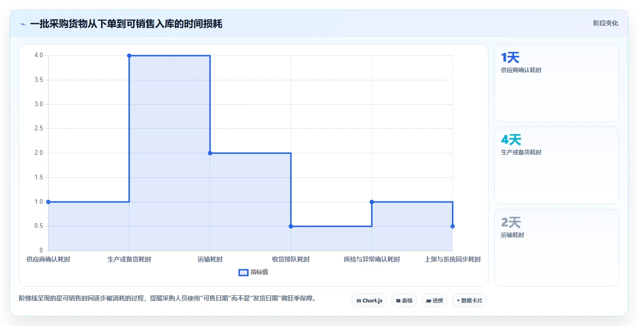Click x-axis label 供应商确认耗时
The width and height of the screenshot is (638, 326).
[48, 259]
